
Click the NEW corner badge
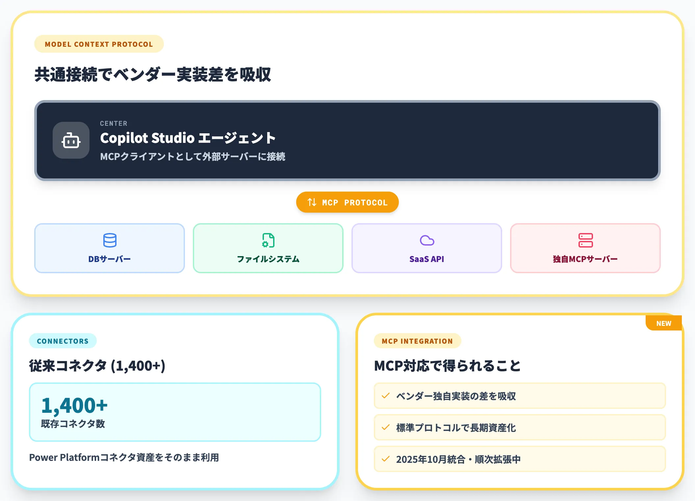664,323
